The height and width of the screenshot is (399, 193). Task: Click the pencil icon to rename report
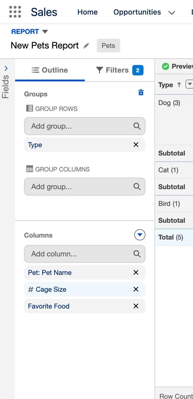pyautogui.click(x=86, y=46)
